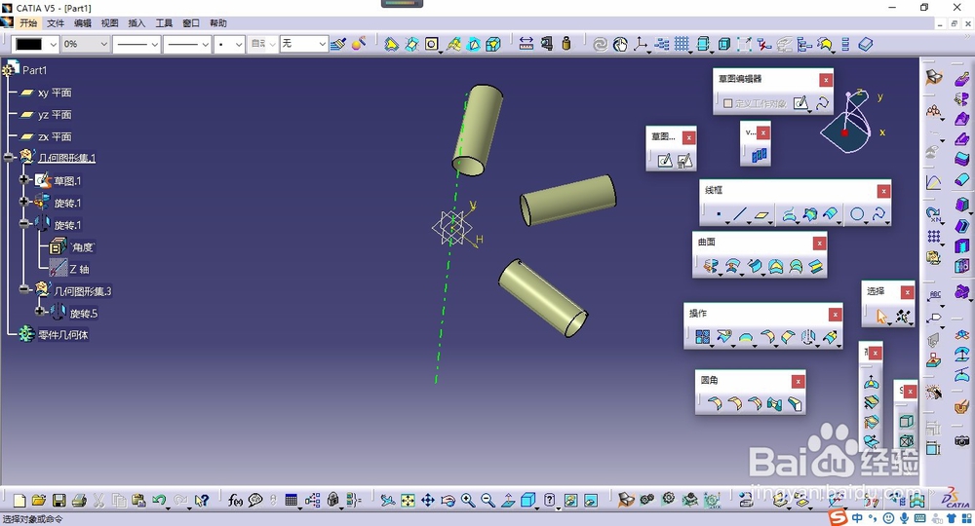The width and height of the screenshot is (975, 526).
Task: Open the 窗口 menu
Action: pos(191,23)
